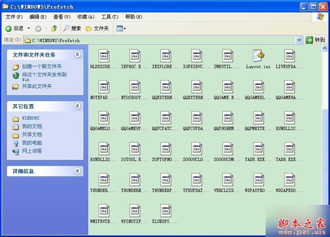Click 将这个文件夹发布到 Web link
Image resolution: width=330 pixels, height=237 pixels.
click(45, 77)
